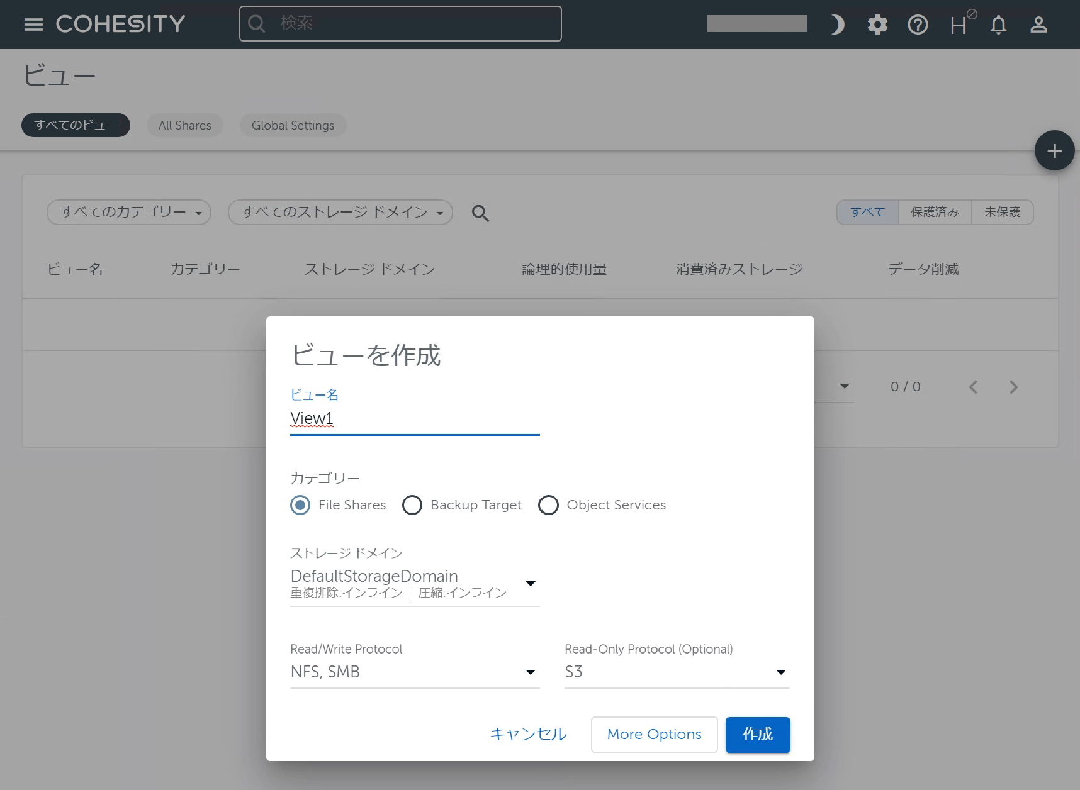This screenshot has width=1080, height=790.
Task: Click More Options button
Action: pos(654,734)
